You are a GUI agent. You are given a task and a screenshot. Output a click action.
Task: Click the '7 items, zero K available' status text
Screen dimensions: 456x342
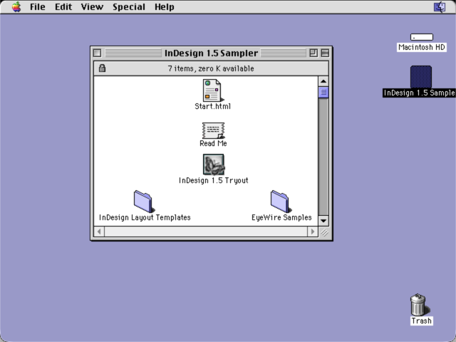pos(211,68)
